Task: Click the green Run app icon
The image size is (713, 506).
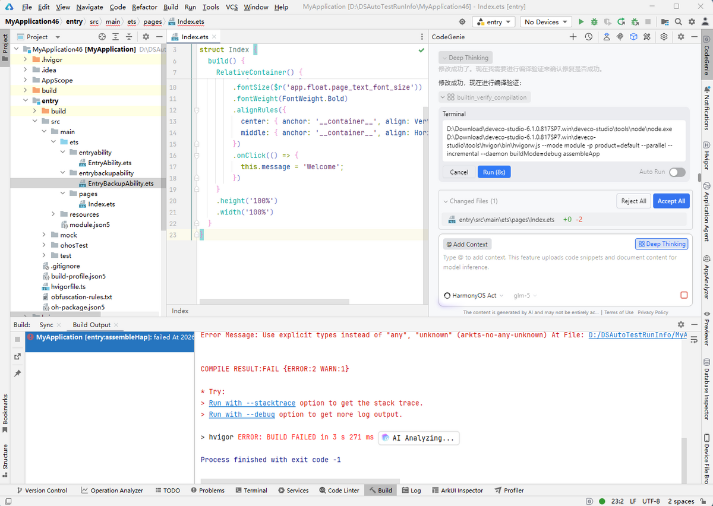Action: (581, 22)
